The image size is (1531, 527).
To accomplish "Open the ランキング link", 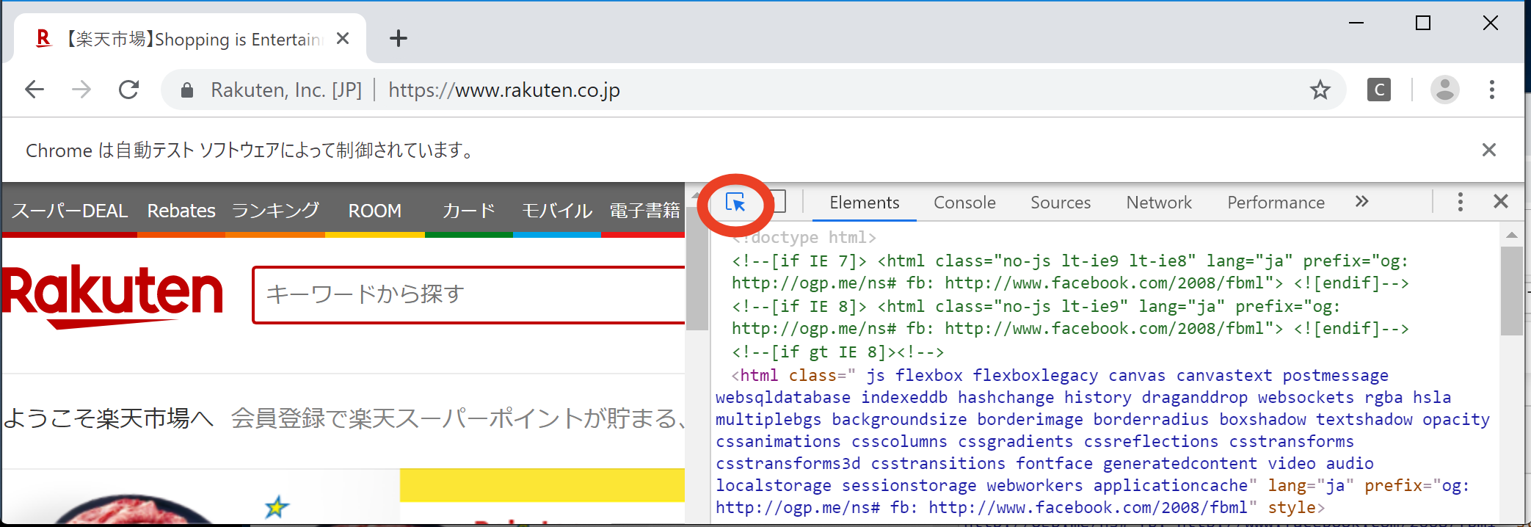I will 276,211.
